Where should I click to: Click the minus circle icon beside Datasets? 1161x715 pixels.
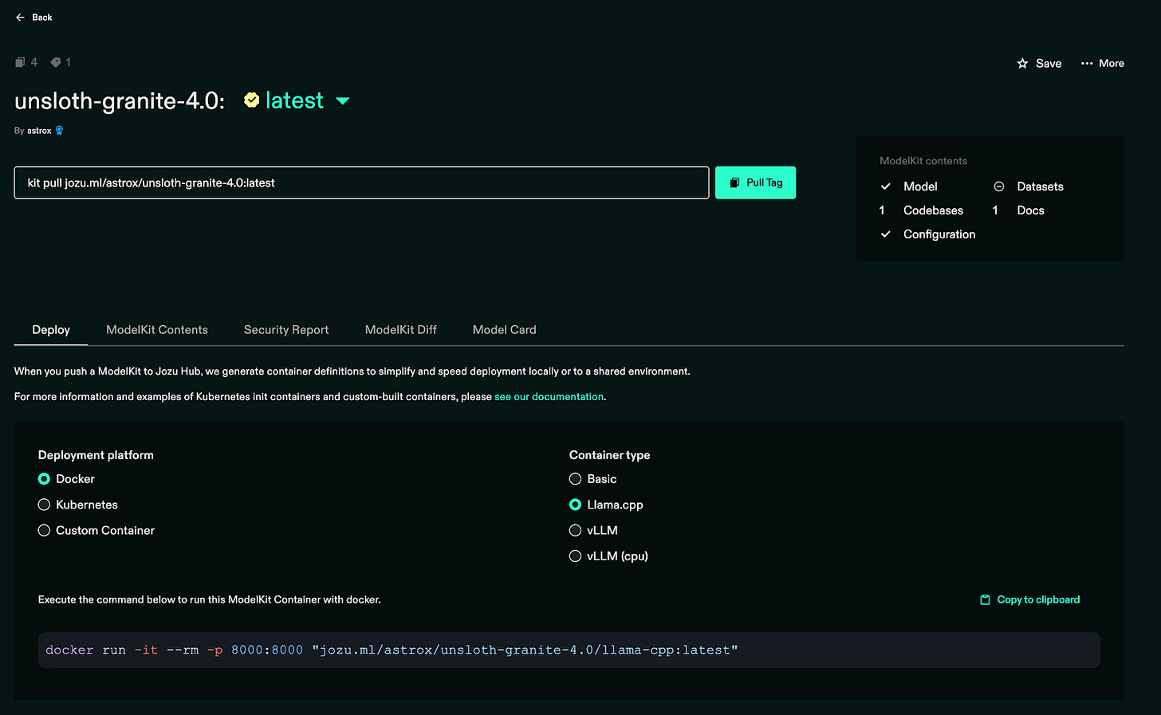998,187
